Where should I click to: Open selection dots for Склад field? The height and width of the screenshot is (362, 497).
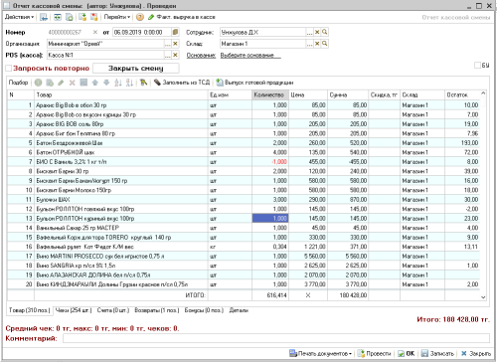point(309,44)
